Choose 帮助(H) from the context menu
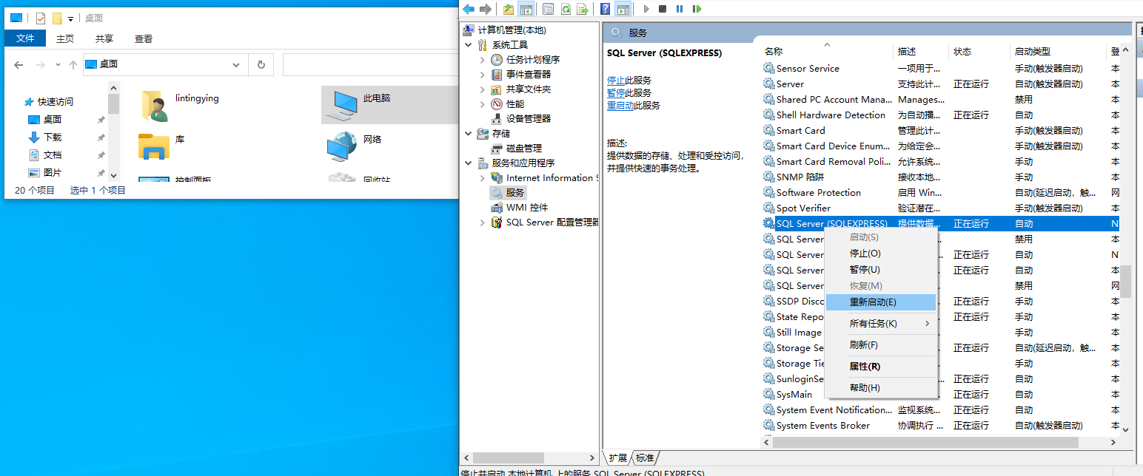Viewport: 1143px width, 476px height. pos(881,388)
